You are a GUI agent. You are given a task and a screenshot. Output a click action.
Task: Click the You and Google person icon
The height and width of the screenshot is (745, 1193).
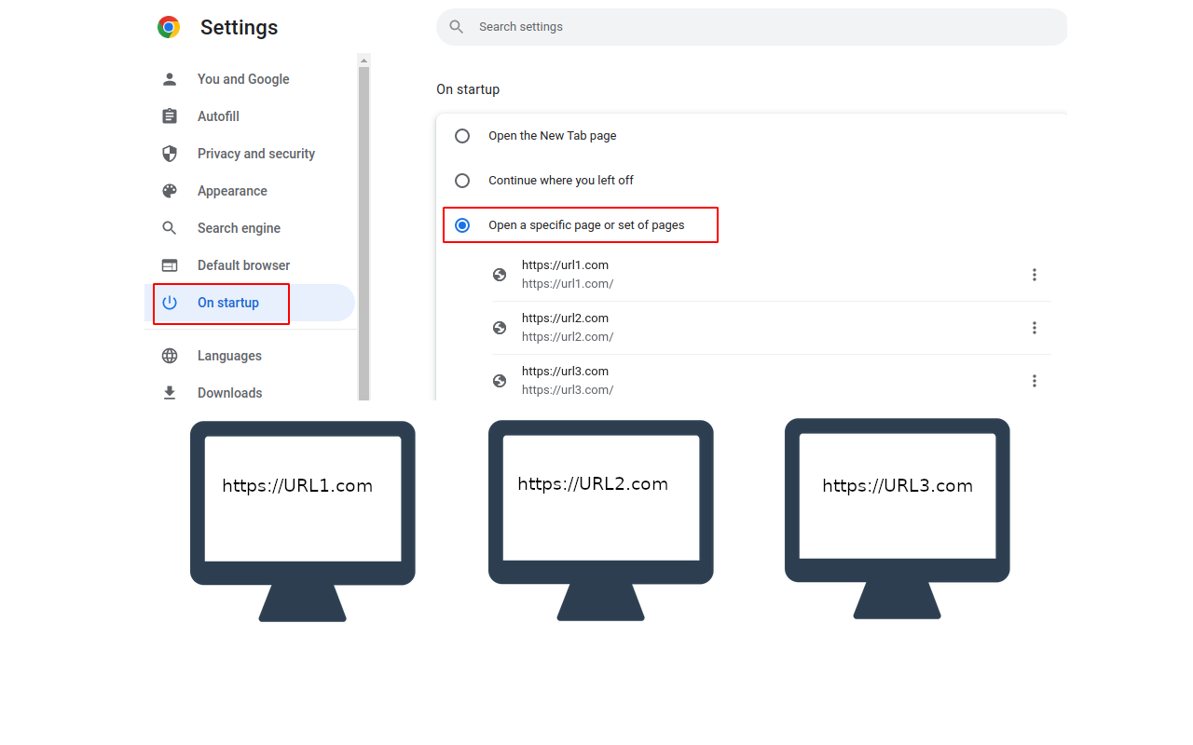click(x=170, y=79)
